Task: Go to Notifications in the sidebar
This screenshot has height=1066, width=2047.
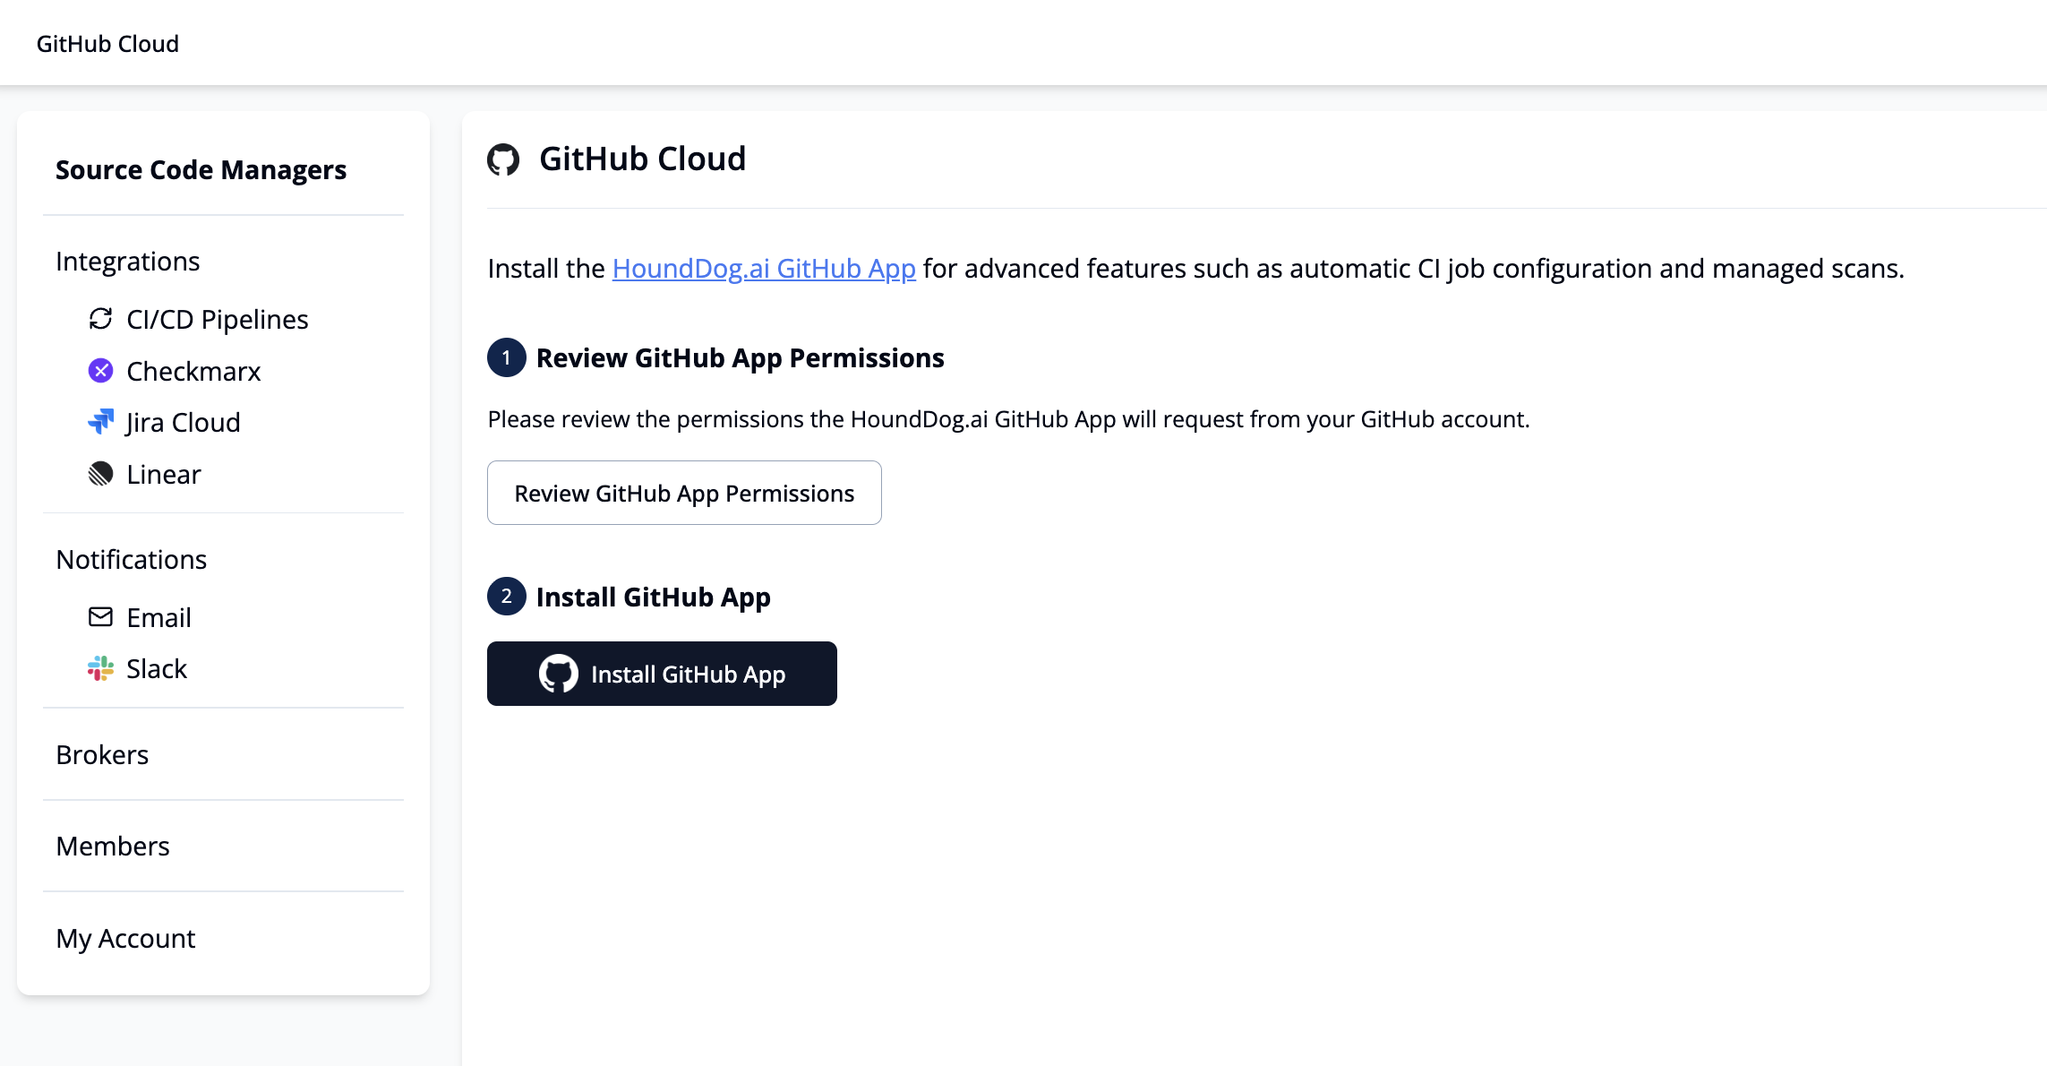Action: point(131,559)
